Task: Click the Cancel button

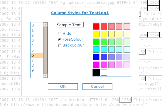Action: (97, 87)
